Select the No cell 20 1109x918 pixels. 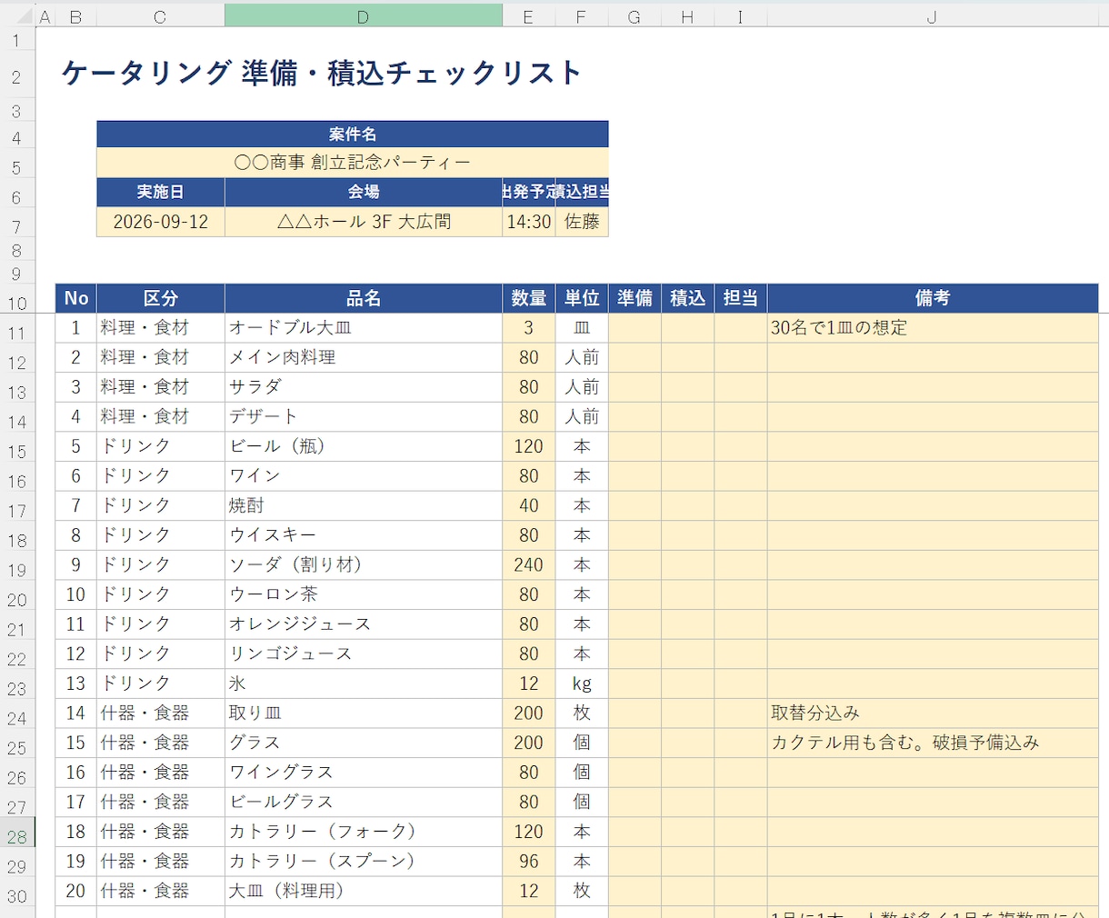pos(76,891)
